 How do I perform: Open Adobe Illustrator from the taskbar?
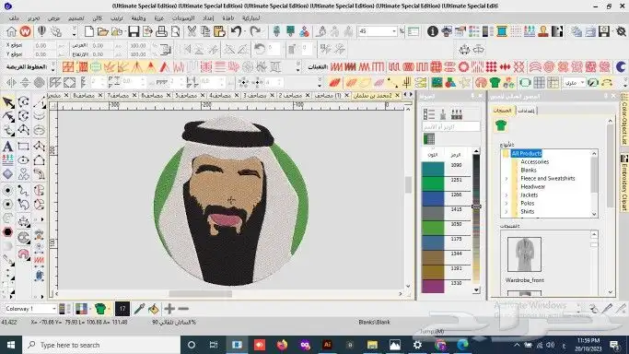tap(327, 345)
